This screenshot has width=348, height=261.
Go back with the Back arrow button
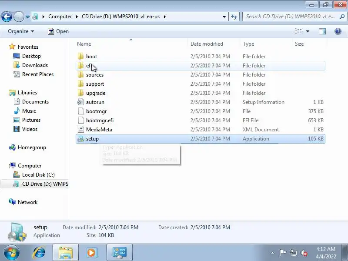pos(7,17)
